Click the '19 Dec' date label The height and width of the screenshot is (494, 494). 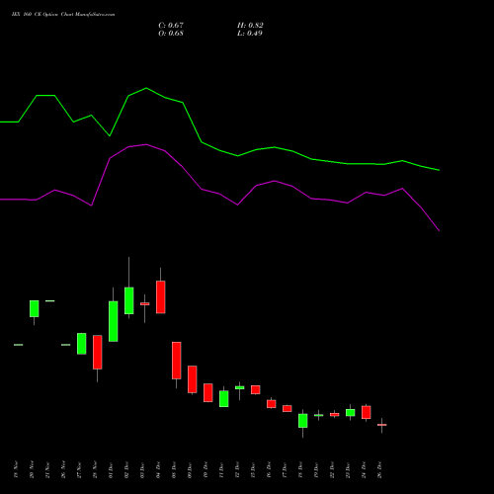tap(316, 469)
